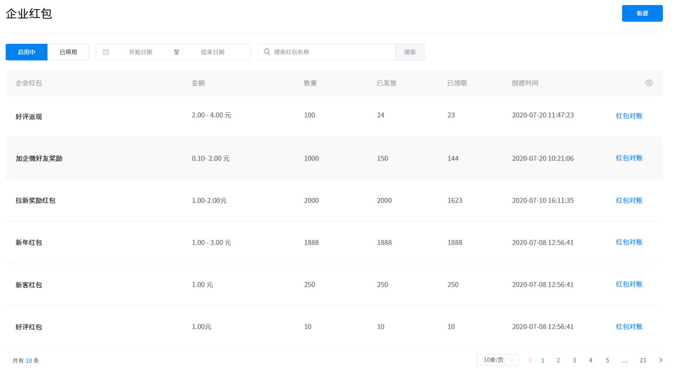Open 红包对账 for 拉新奖励红包
The width and height of the screenshot is (680, 378).
629,200
